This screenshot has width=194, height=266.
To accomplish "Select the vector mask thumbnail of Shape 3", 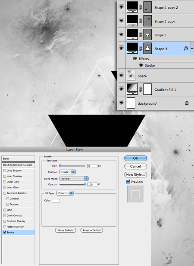I will pos(147,48).
